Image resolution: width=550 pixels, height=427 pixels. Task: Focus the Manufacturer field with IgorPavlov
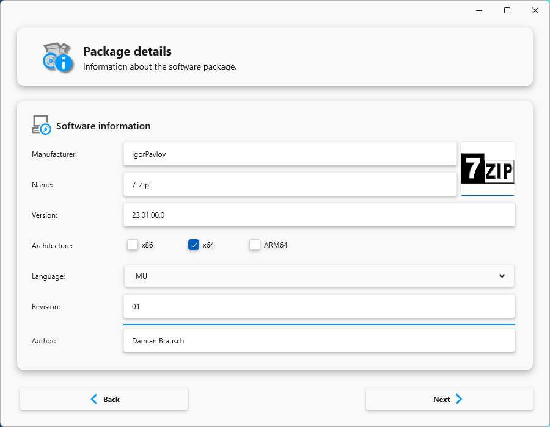point(290,154)
